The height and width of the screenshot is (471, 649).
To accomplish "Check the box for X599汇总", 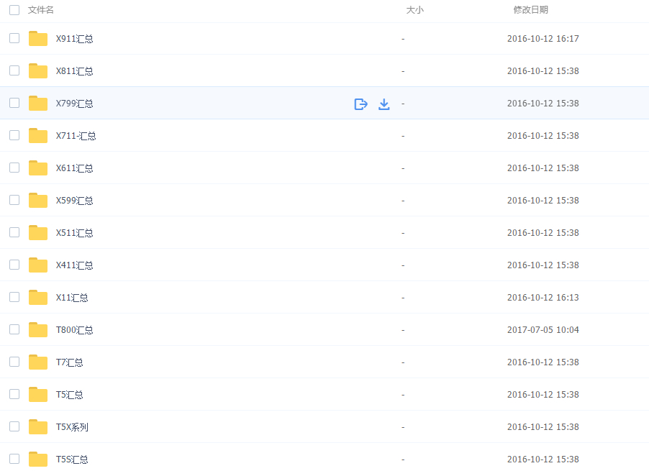I will click(14, 200).
